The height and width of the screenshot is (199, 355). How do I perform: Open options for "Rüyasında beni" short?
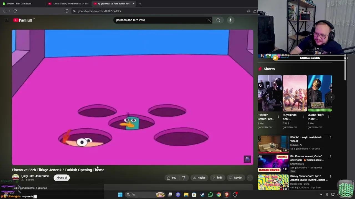304,116
